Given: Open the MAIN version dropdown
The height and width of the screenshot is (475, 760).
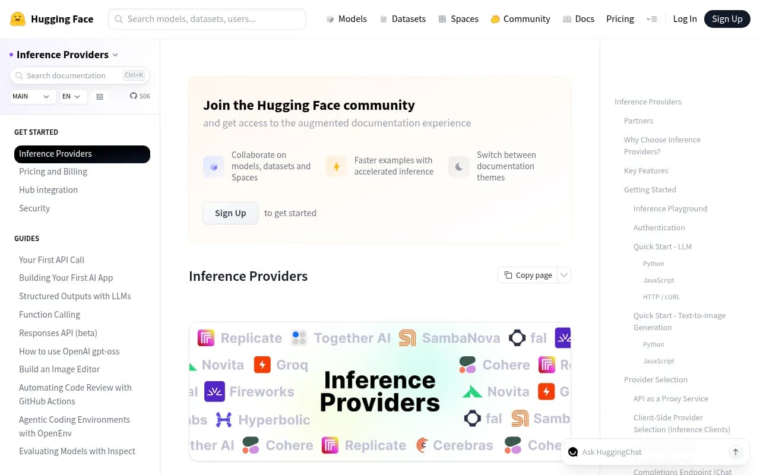Looking at the screenshot, I should (33, 96).
